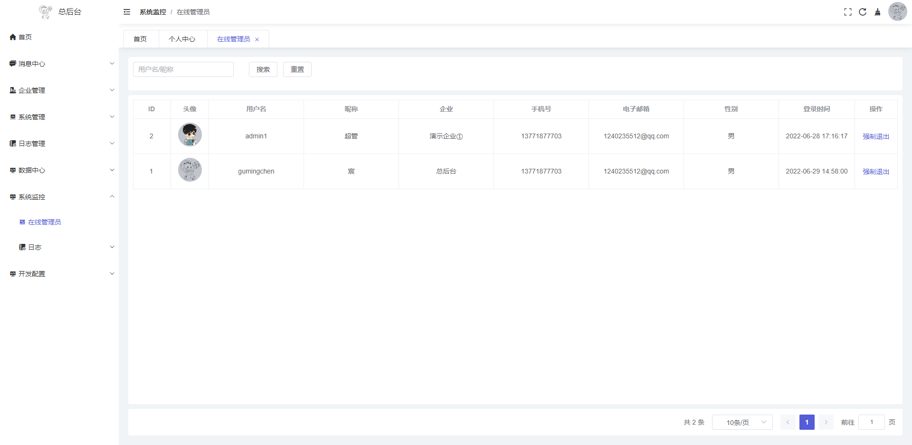
Task: Click the next page arrow
Action: (x=826, y=422)
